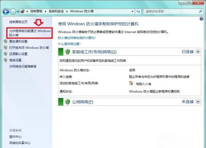Click shield icon beside 更改通知设置
206x148 pixels.
click(x=6, y=41)
